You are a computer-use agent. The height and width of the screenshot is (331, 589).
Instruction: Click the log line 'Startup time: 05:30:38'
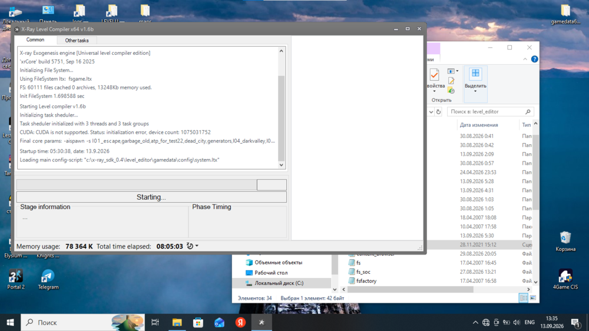pyautogui.click(x=65, y=151)
